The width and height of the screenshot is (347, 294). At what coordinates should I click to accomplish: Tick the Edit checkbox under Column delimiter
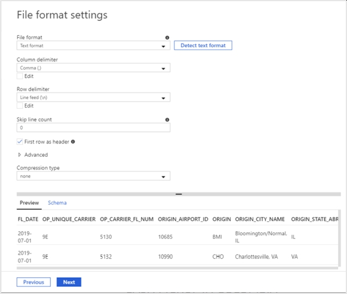(x=20, y=76)
